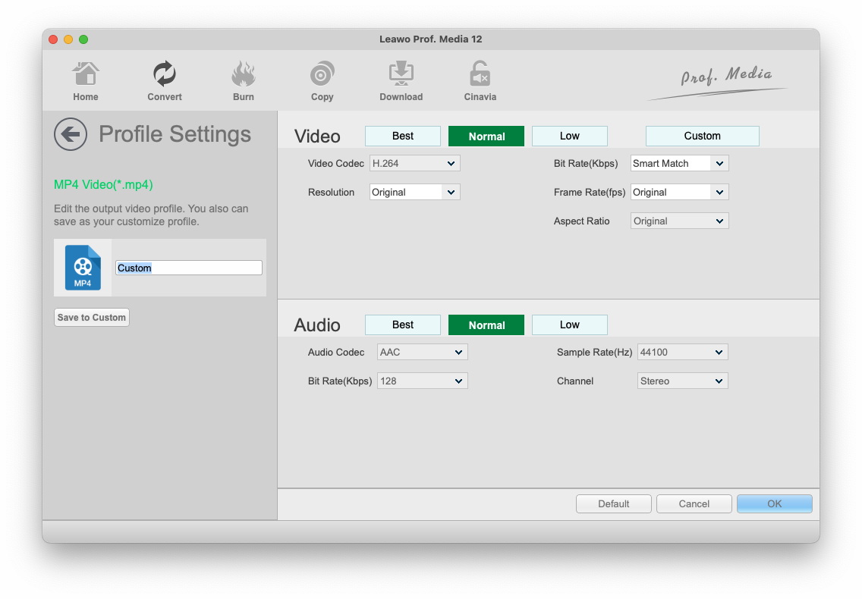Open the Frame Rate(fps) dropdown
862x599 pixels.
679,193
